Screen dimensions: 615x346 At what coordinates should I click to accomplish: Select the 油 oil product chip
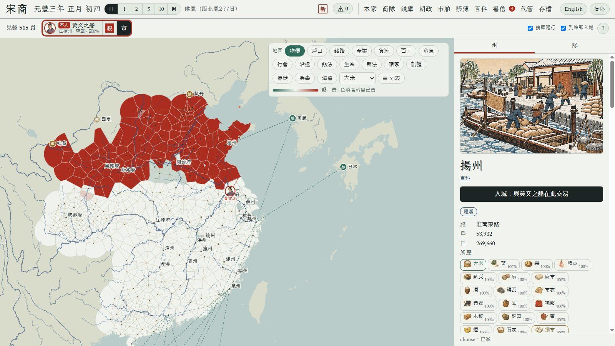[x=514, y=304]
